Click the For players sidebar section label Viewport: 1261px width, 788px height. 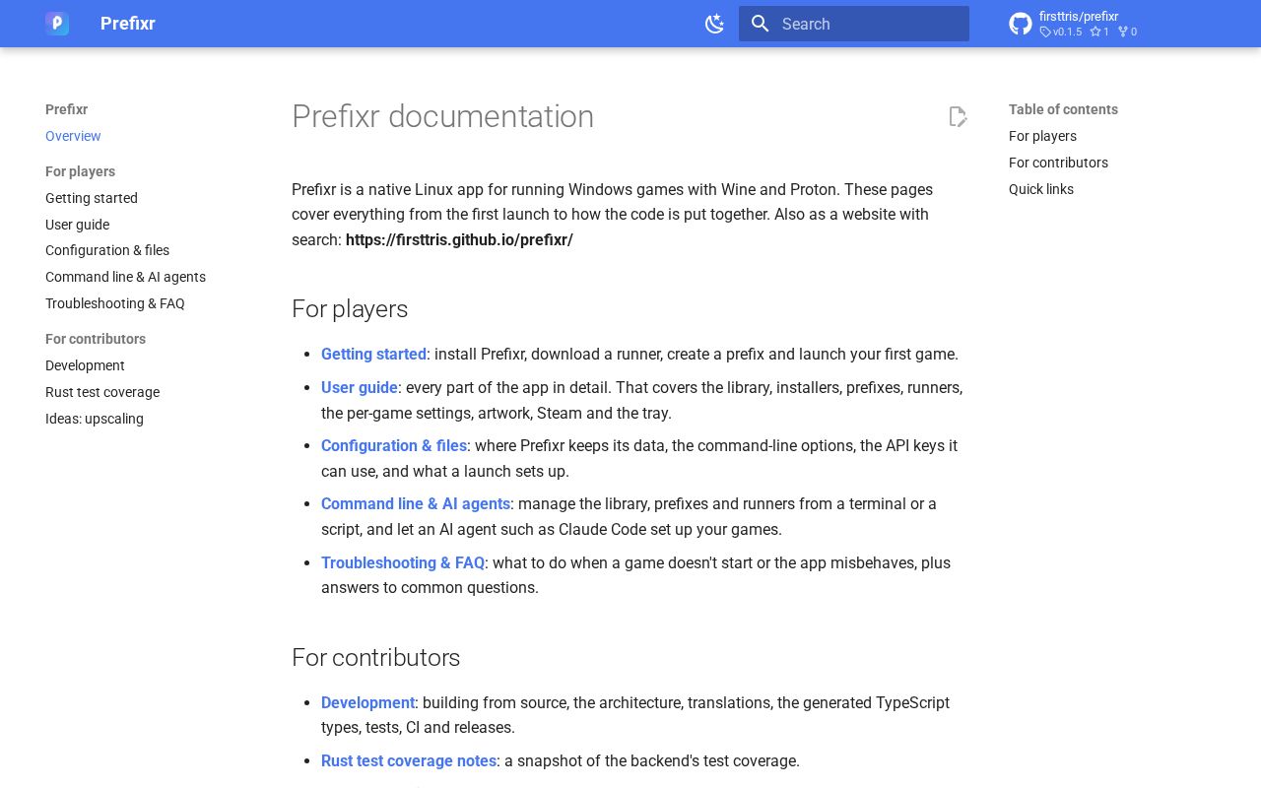click(x=80, y=171)
